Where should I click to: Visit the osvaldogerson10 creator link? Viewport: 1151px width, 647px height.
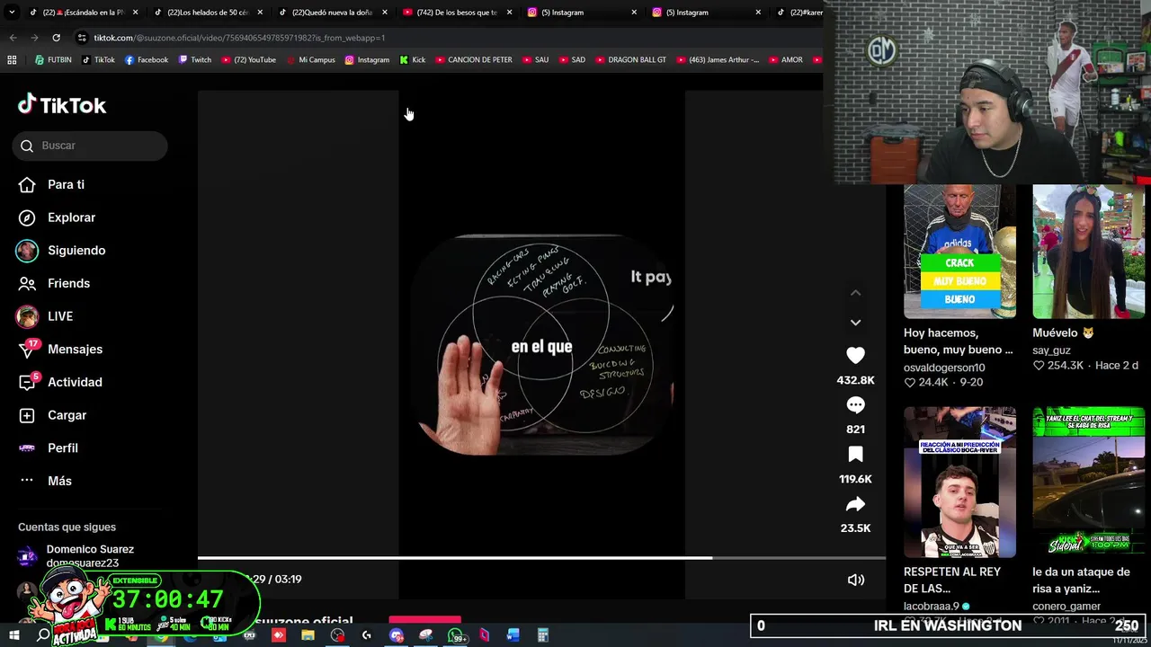[944, 368]
